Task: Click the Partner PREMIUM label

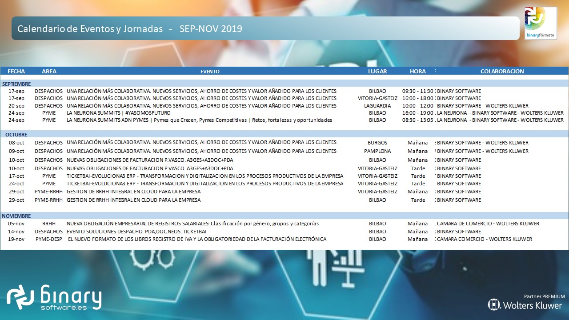Action: (544, 296)
